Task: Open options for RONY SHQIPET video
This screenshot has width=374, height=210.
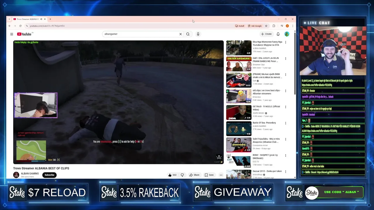Action: (x=286, y=156)
